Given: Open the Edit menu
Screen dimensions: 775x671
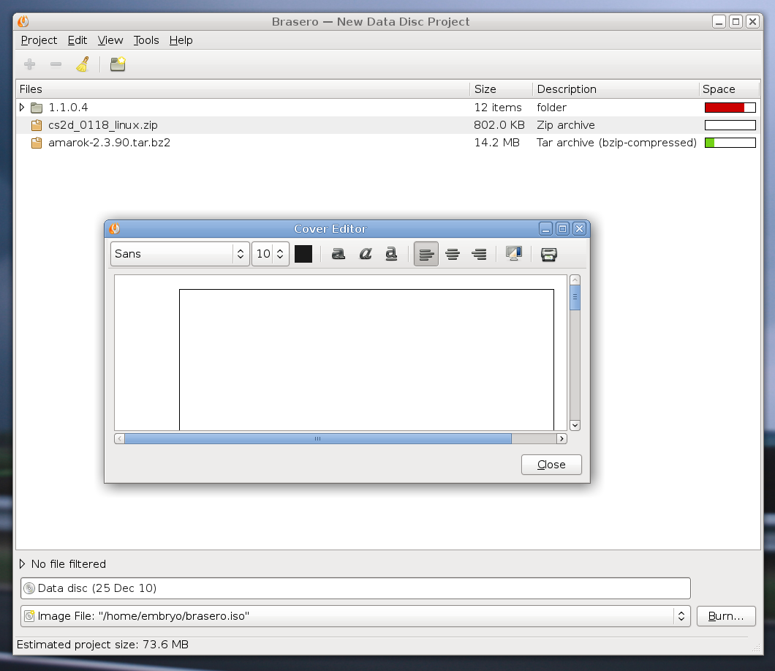Looking at the screenshot, I should click(77, 40).
